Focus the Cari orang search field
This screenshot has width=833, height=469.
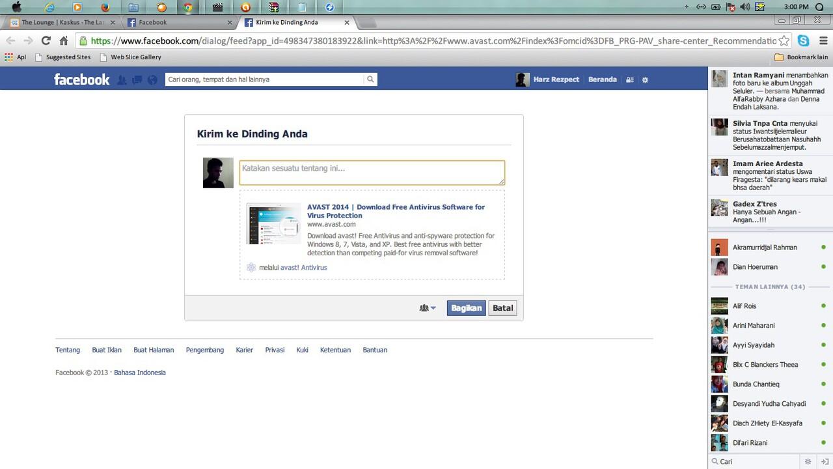264,79
